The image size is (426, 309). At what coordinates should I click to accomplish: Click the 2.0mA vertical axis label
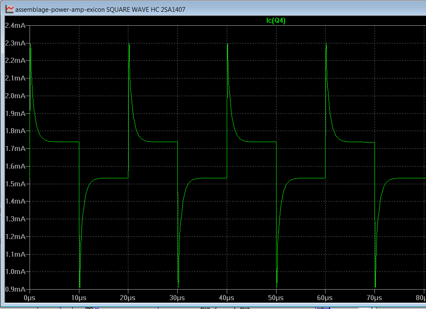[x=15, y=96]
